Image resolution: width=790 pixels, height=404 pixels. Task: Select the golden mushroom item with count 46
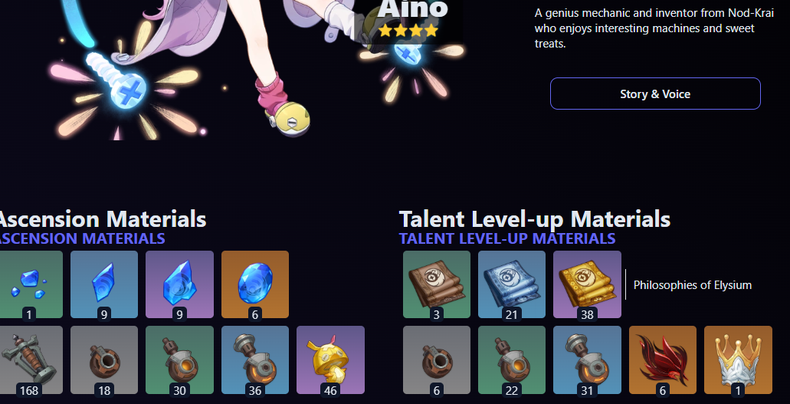click(x=330, y=360)
